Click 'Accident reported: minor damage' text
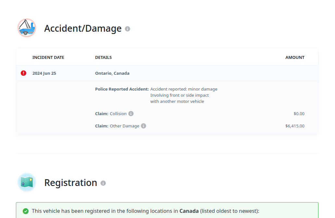 (184, 89)
